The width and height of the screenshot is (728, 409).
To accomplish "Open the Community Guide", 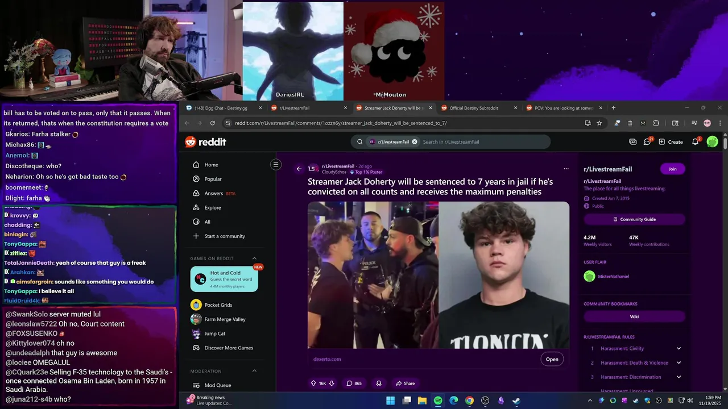I will 634,219.
